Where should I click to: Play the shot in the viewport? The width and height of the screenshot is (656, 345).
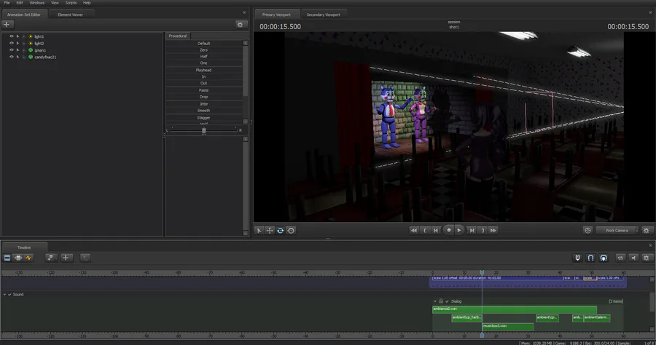(459, 230)
